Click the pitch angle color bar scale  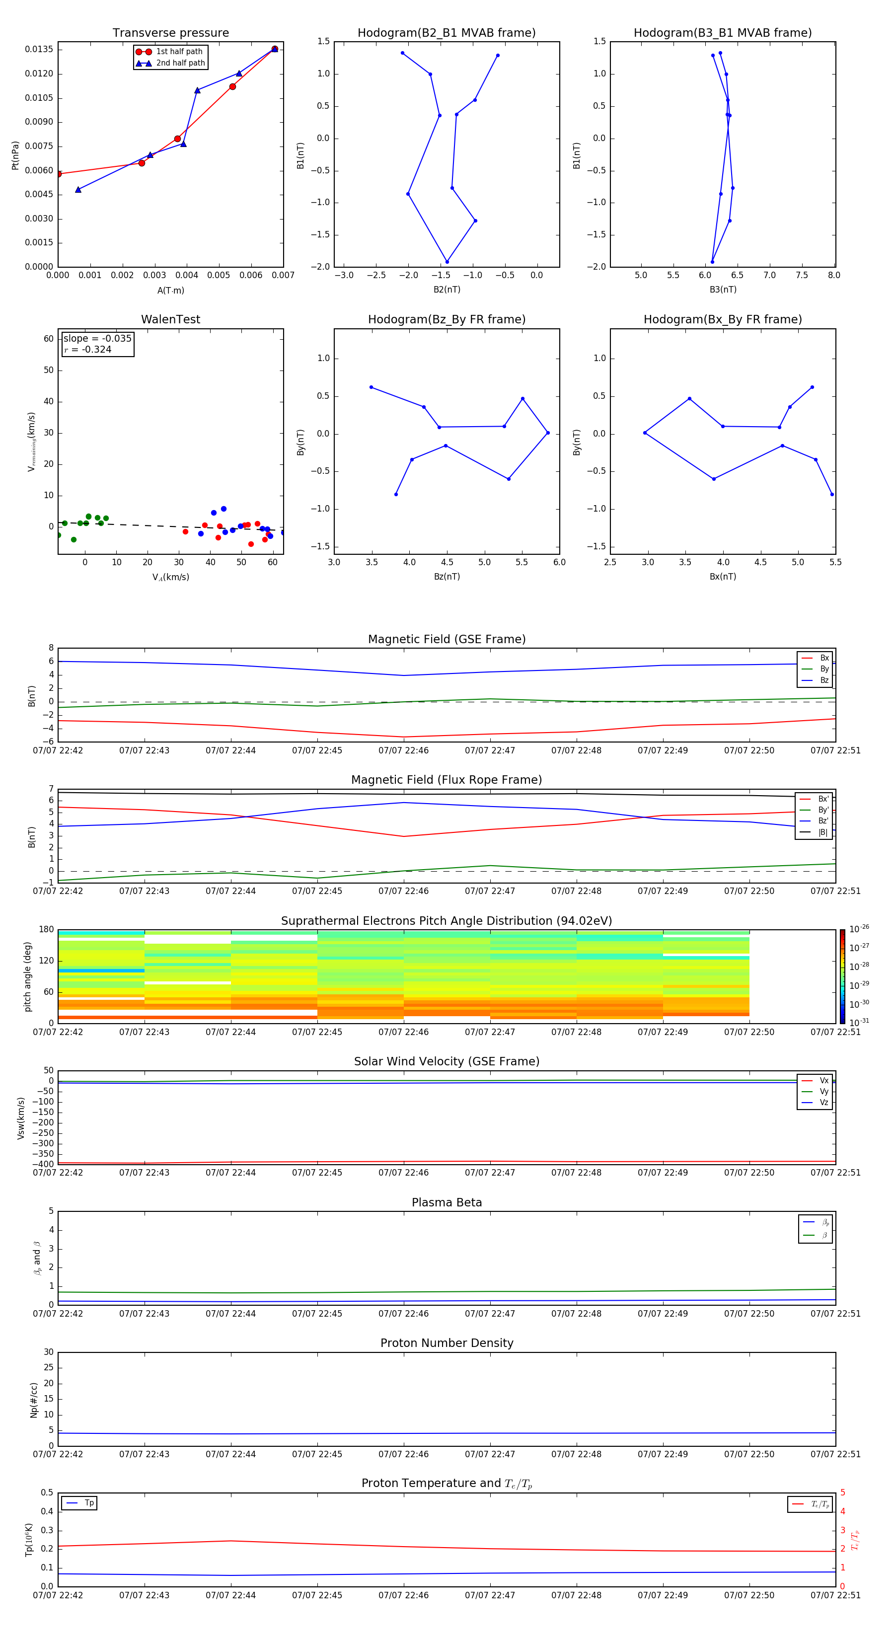842,976
